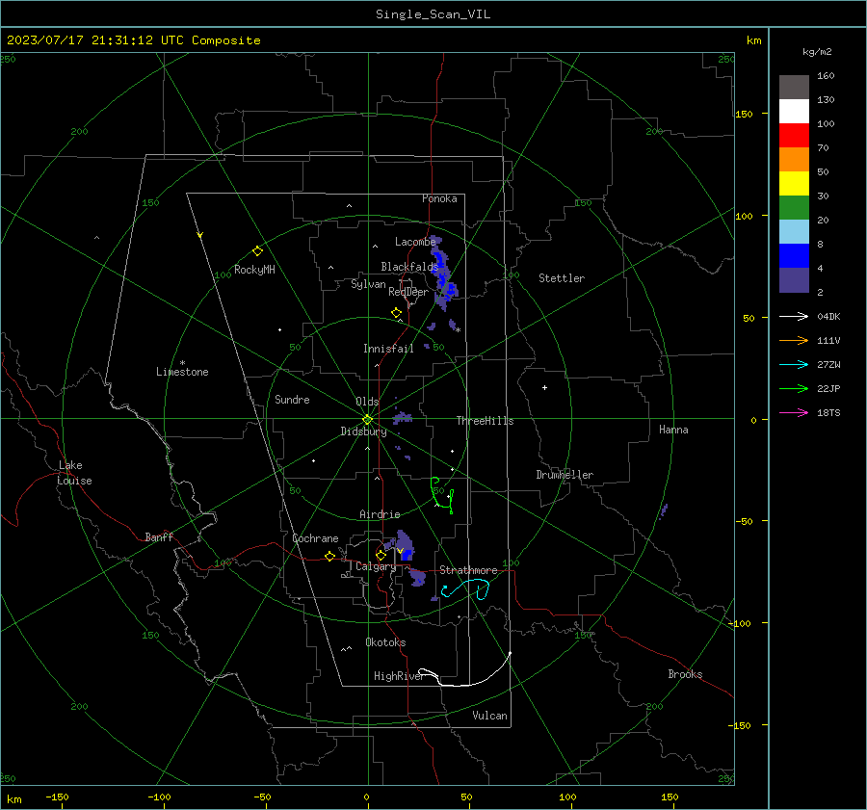Click the Innisfail town label
This screenshot has width=867, height=810.
[x=388, y=349]
